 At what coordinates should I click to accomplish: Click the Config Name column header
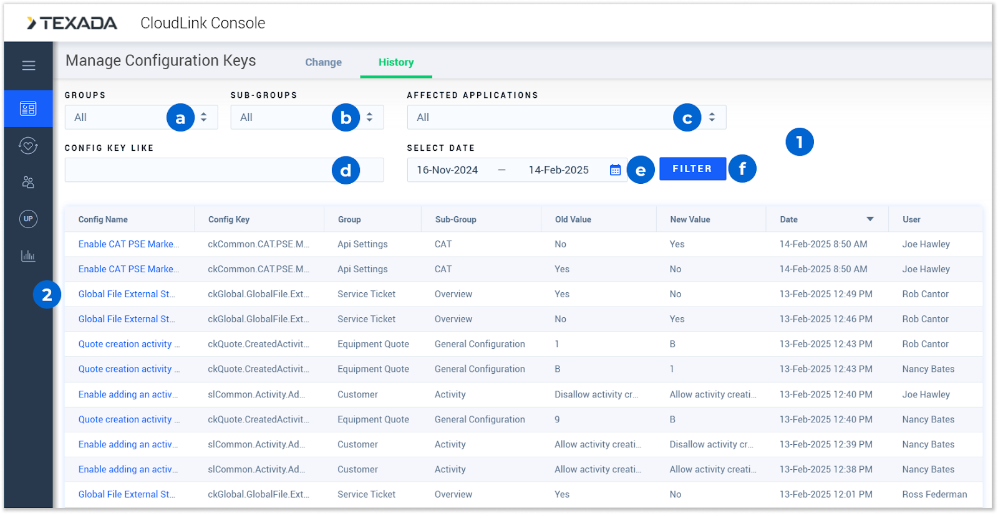click(x=103, y=219)
